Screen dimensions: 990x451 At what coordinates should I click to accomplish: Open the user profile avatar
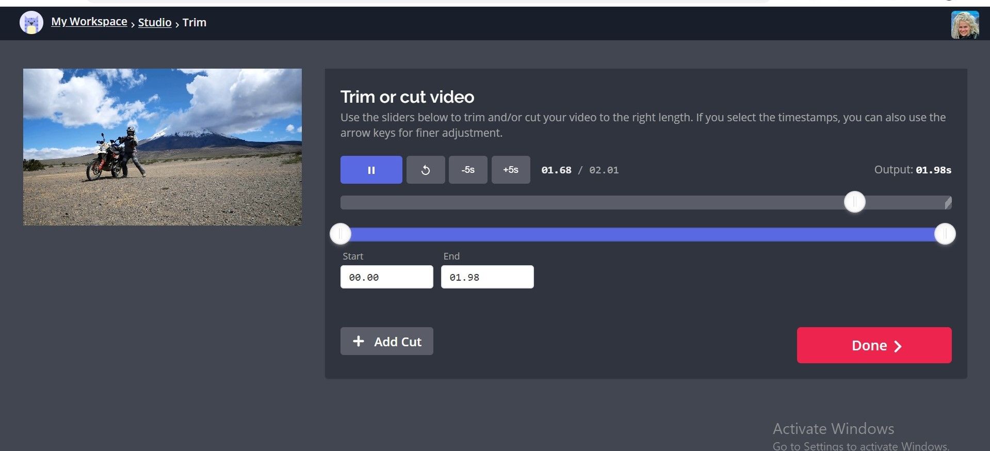tap(965, 24)
